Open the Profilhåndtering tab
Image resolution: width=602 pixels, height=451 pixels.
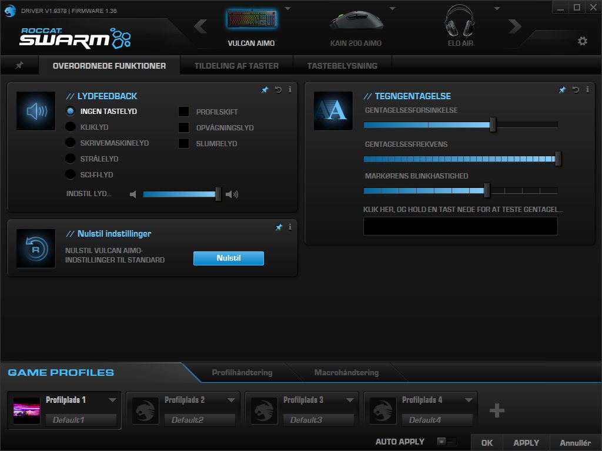tap(242, 372)
